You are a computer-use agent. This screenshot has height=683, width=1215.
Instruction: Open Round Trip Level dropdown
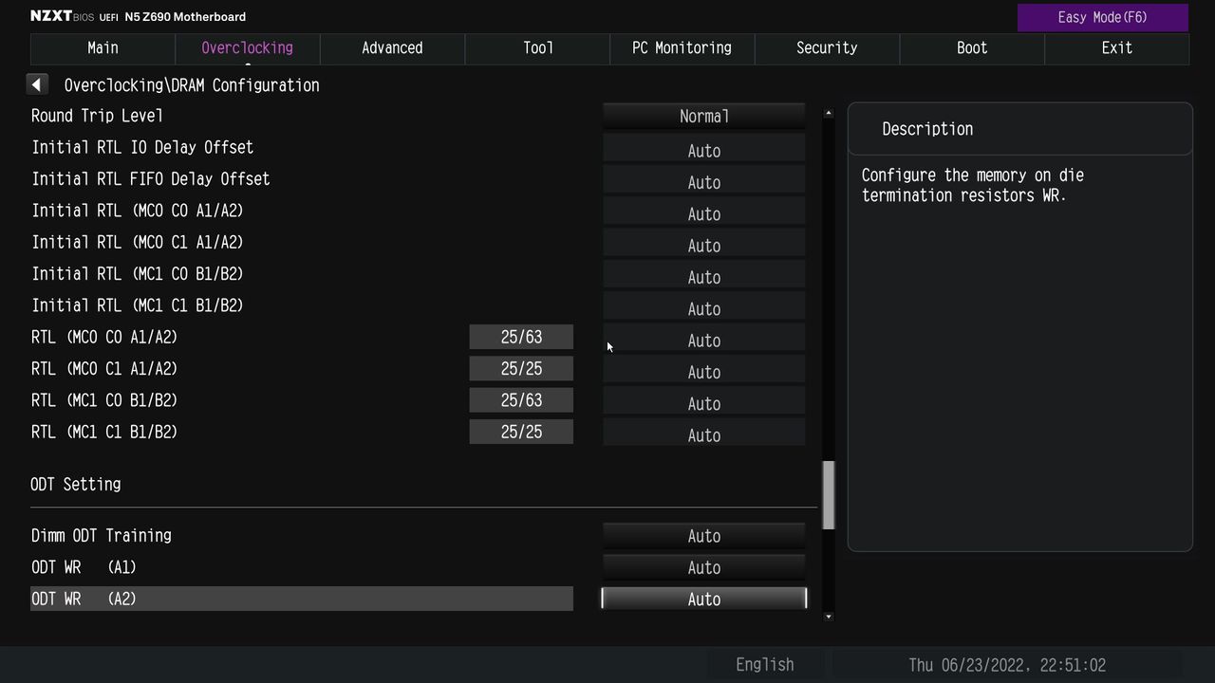(x=704, y=116)
